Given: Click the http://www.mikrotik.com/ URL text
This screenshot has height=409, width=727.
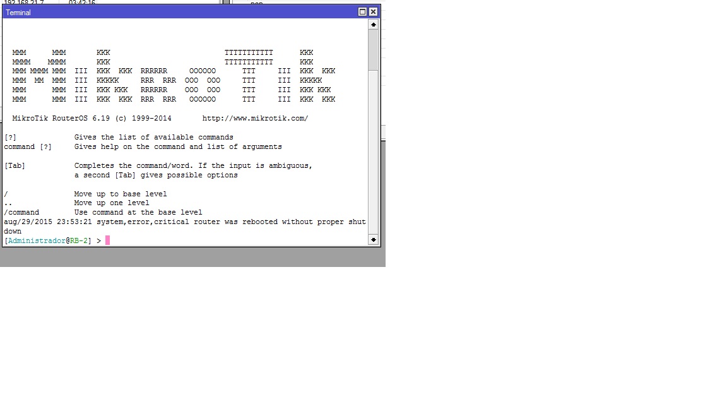Looking at the screenshot, I should click(255, 118).
